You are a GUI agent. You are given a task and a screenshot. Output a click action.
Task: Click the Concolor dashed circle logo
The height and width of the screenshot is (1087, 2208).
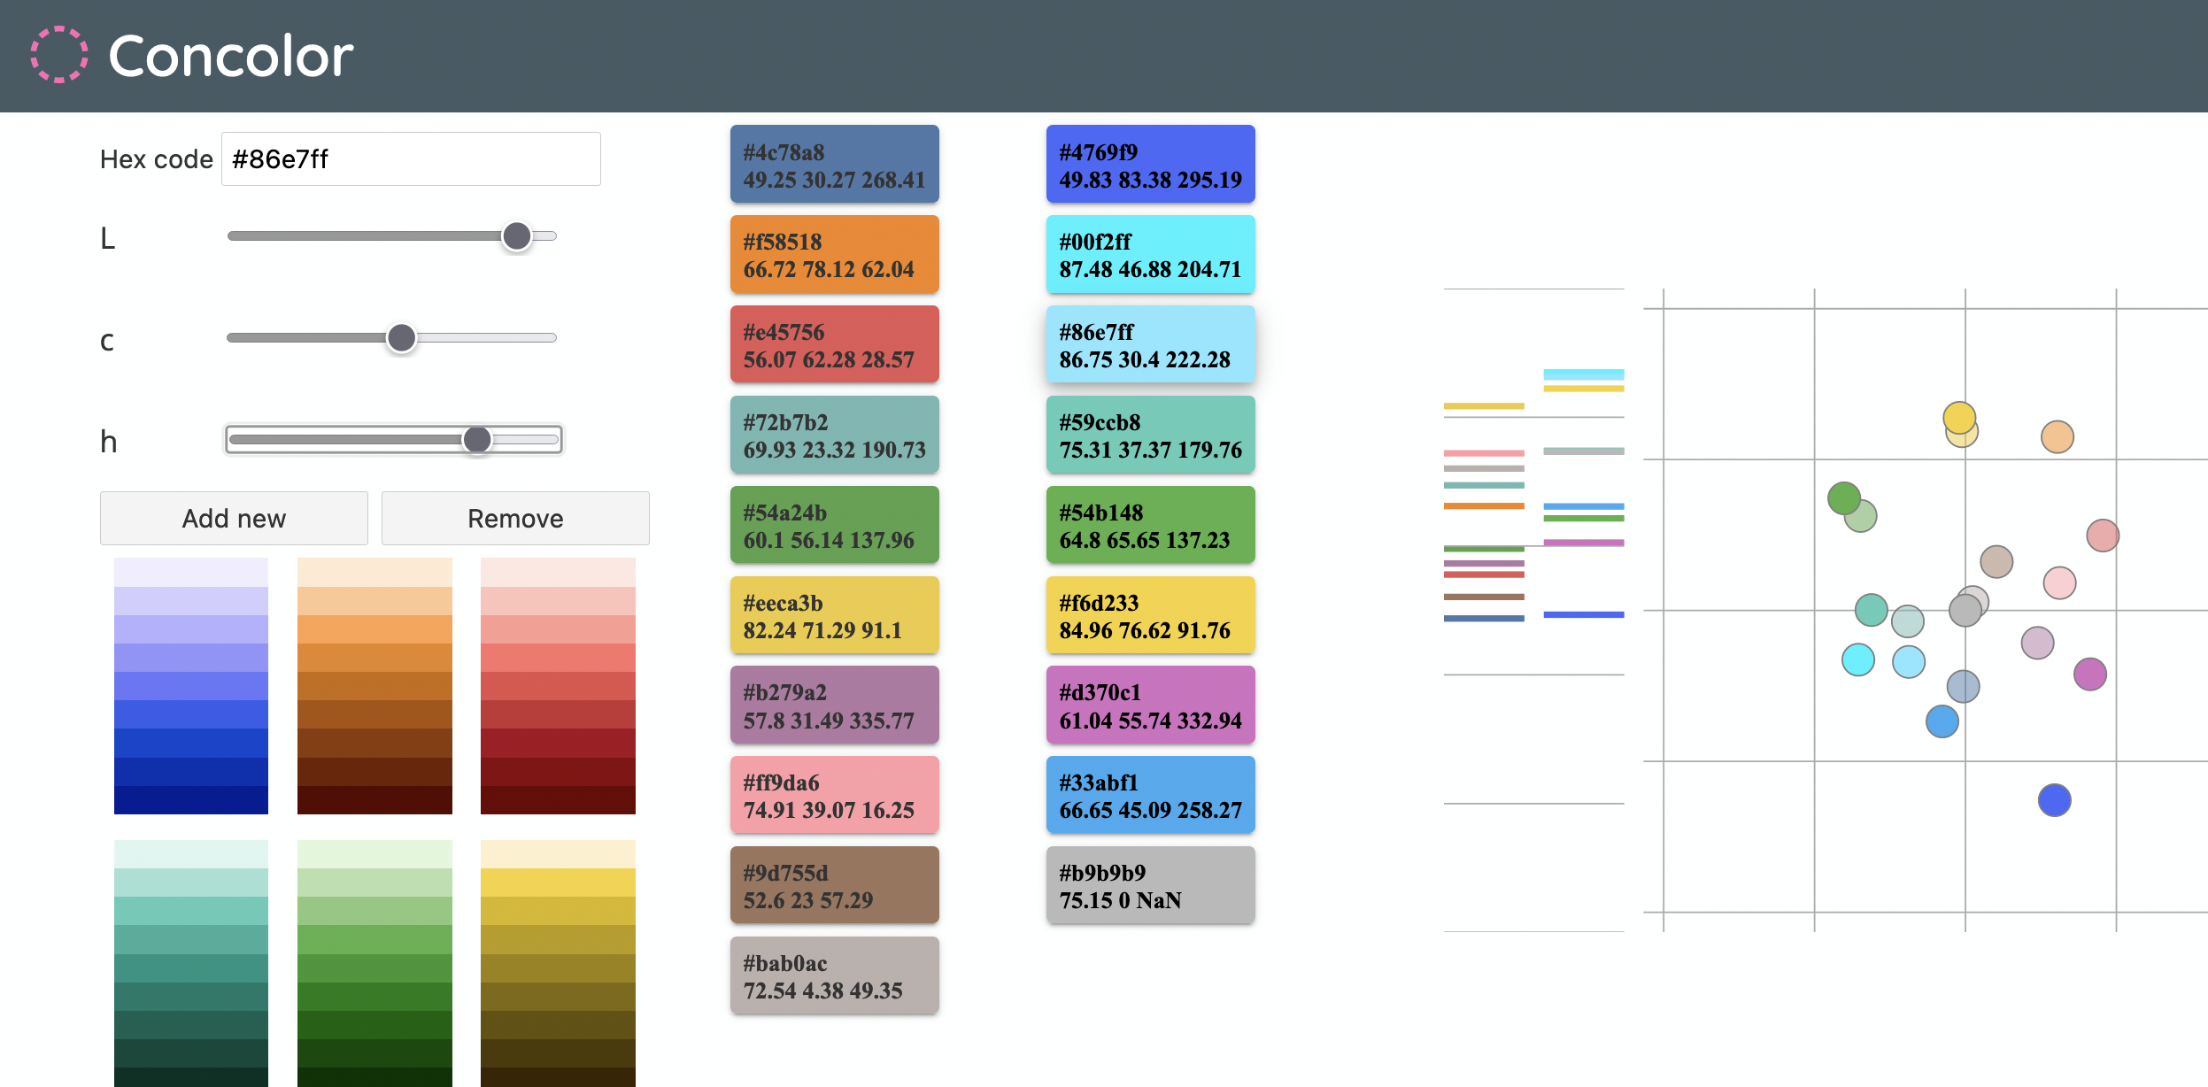click(59, 55)
